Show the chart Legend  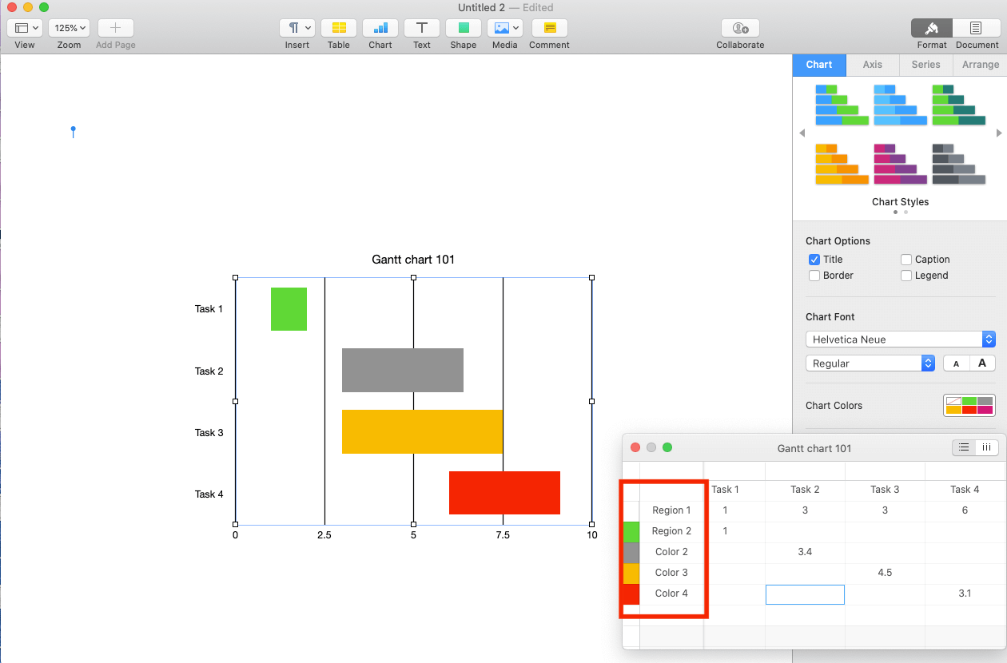pyautogui.click(x=906, y=275)
